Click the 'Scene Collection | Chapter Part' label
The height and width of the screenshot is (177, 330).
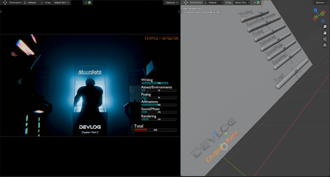[201, 12]
